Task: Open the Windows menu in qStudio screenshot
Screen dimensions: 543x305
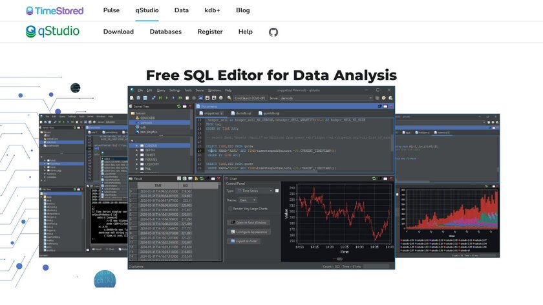Action: click(x=215, y=90)
